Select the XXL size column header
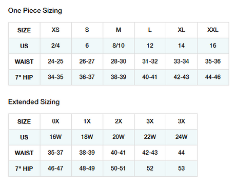The width and height of the screenshot is (236, 190). (x=213, y=30)
